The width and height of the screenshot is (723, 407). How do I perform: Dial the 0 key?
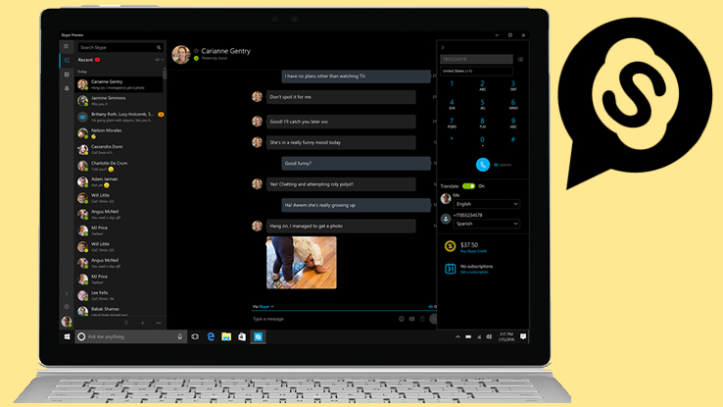click(x=482, y=140)
